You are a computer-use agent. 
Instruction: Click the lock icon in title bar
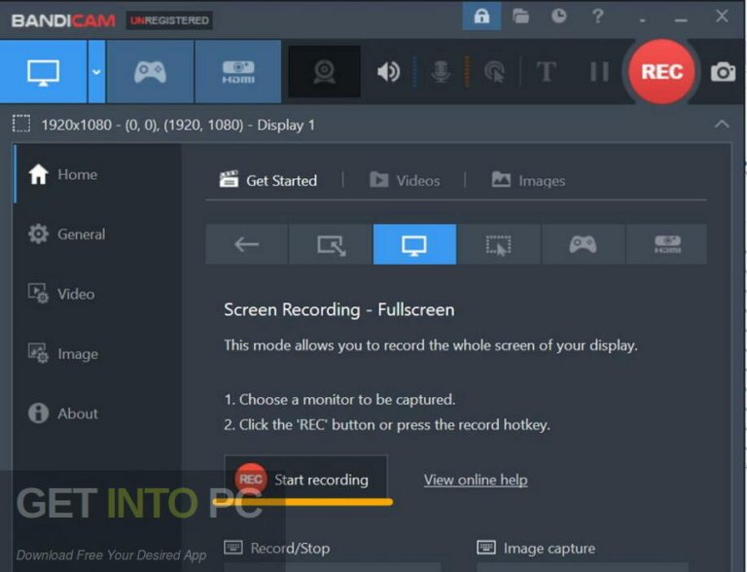click(481, 16)
